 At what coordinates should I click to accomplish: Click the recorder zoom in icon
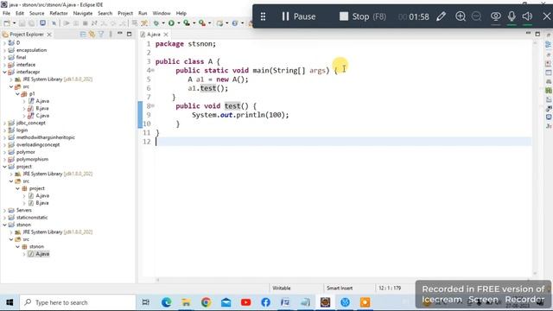pos(461,16)
